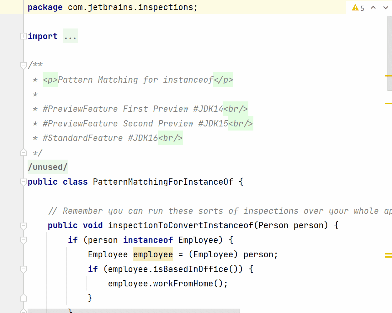Viewport: 392px width, 313px height.
Task: Collapse the isBasedInOffice if block
Action: [x=24, y=269]
